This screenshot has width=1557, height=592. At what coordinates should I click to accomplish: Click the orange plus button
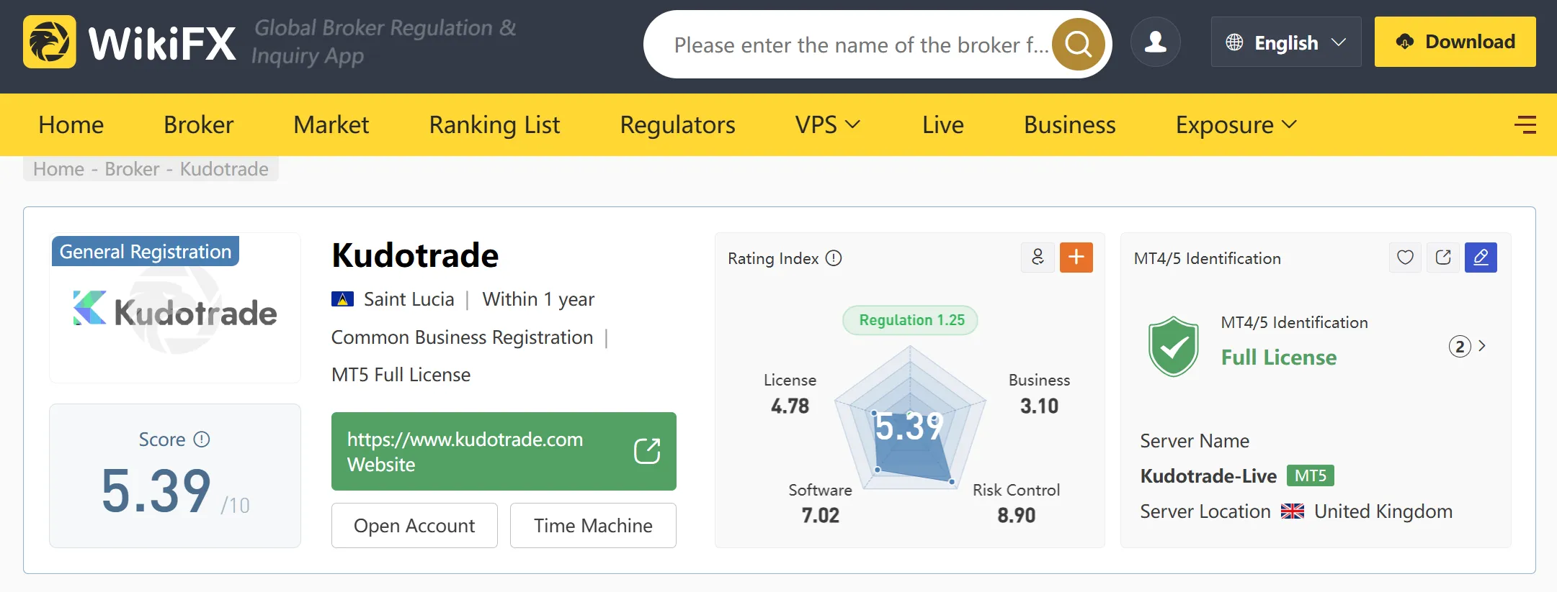point(1076,258)
